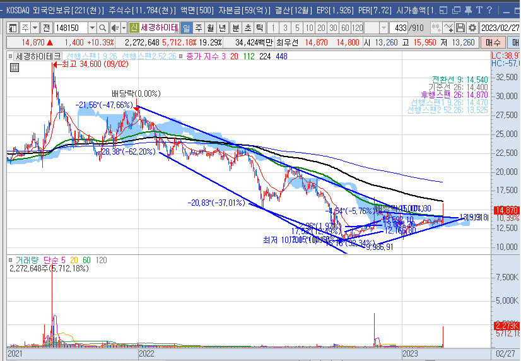Open help question mark icon
Viewport: 521px width, 361px height.
click(489, 10)
